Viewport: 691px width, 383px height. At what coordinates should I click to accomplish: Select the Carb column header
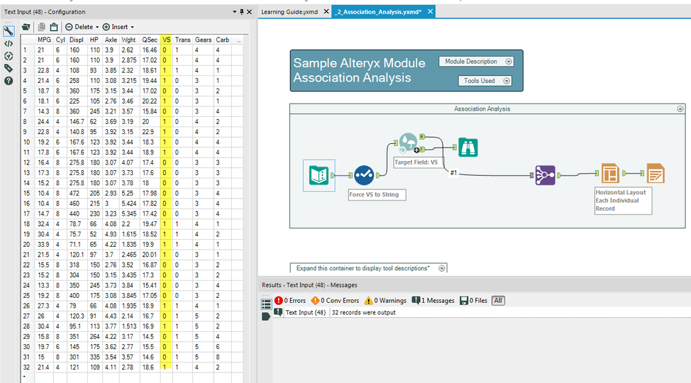pyautogui.click(x=223, y=40)
